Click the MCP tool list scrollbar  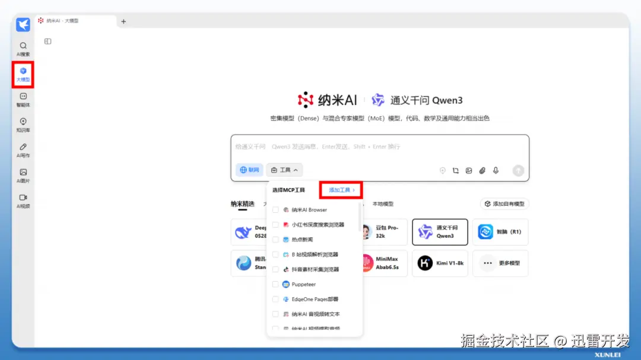(360, 216)
